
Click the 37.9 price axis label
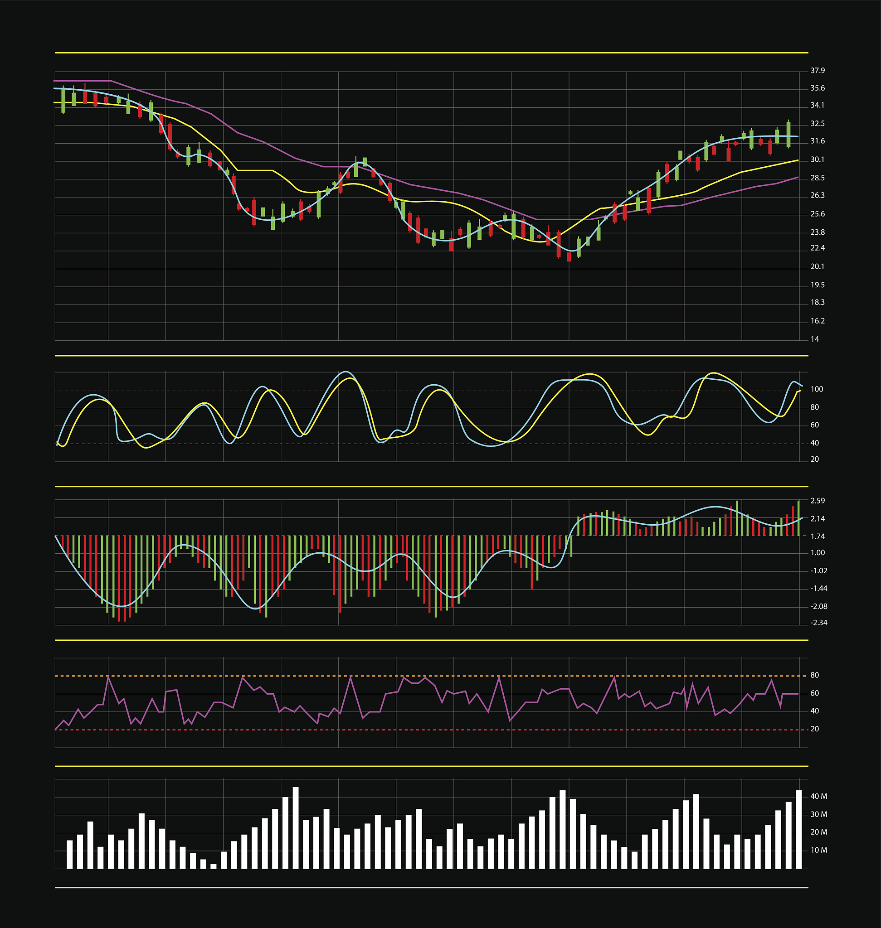click(x=817, y=71)
